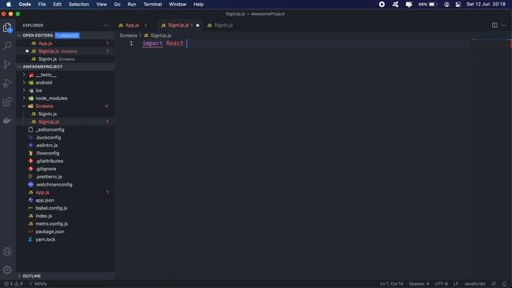Screen dimensions: 512x288
Task: Expand the Outline section
Action: point(19,276)
